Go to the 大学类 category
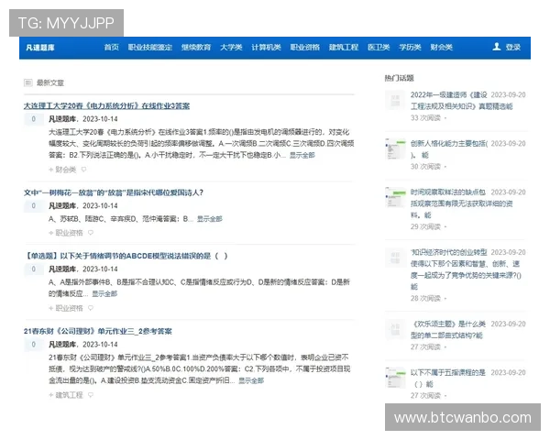The width and height of the screenshot is (550, 440). [231, 47]
